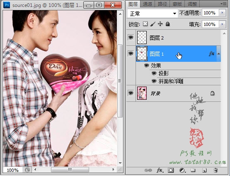
Task: Click the Photoshop Ps document icon
Action: pos(7,5)
